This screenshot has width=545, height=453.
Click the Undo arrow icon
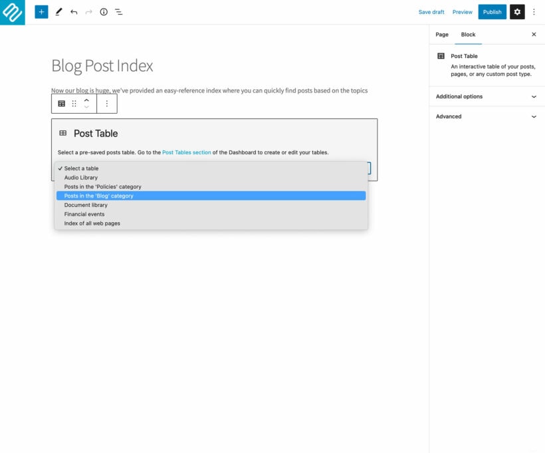pos(74,11)
